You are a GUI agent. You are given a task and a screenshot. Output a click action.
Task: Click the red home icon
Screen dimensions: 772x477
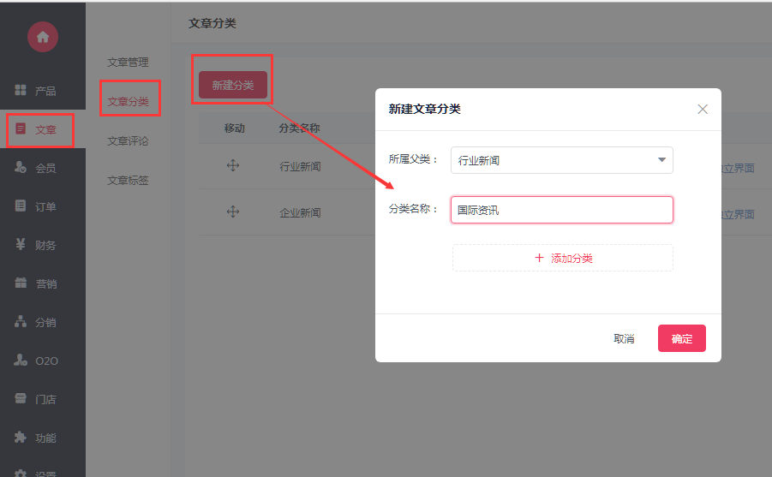point(43,37)
